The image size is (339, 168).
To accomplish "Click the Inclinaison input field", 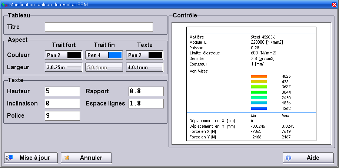I will point(62,104).
